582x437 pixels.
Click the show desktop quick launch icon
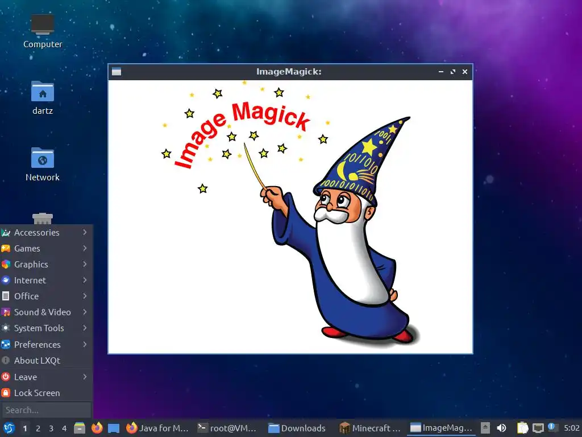[114, 428]
